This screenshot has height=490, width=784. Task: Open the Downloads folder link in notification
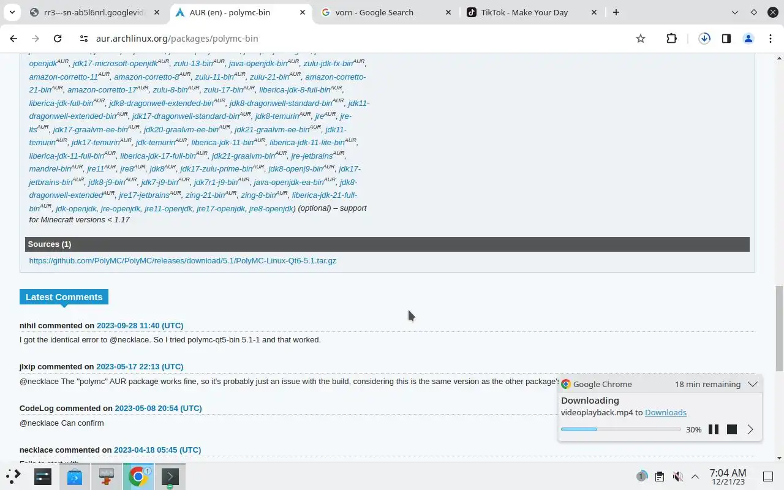665,412
